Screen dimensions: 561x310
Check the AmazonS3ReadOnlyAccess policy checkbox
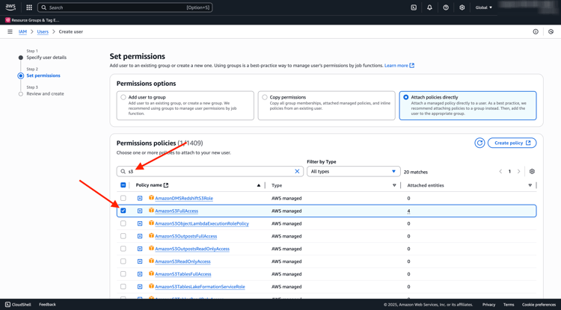[x=123, y=261]
